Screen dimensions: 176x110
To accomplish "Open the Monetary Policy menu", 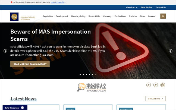I will (x=78, y=16).
